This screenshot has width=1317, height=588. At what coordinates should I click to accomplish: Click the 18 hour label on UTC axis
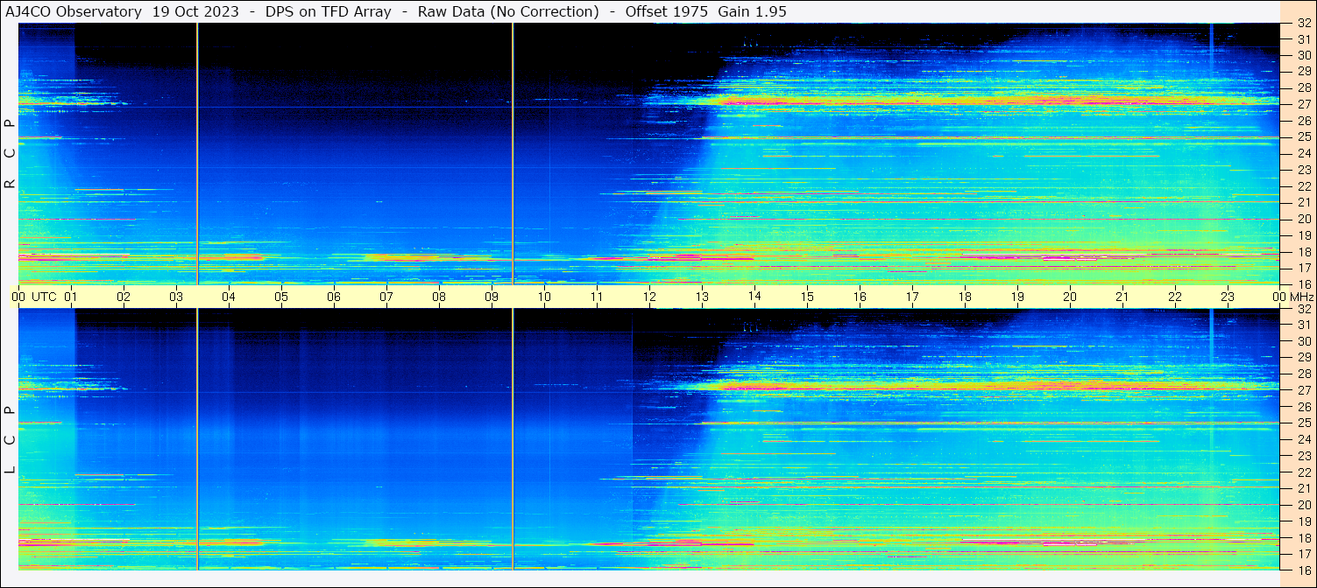[x=965, y=297]
